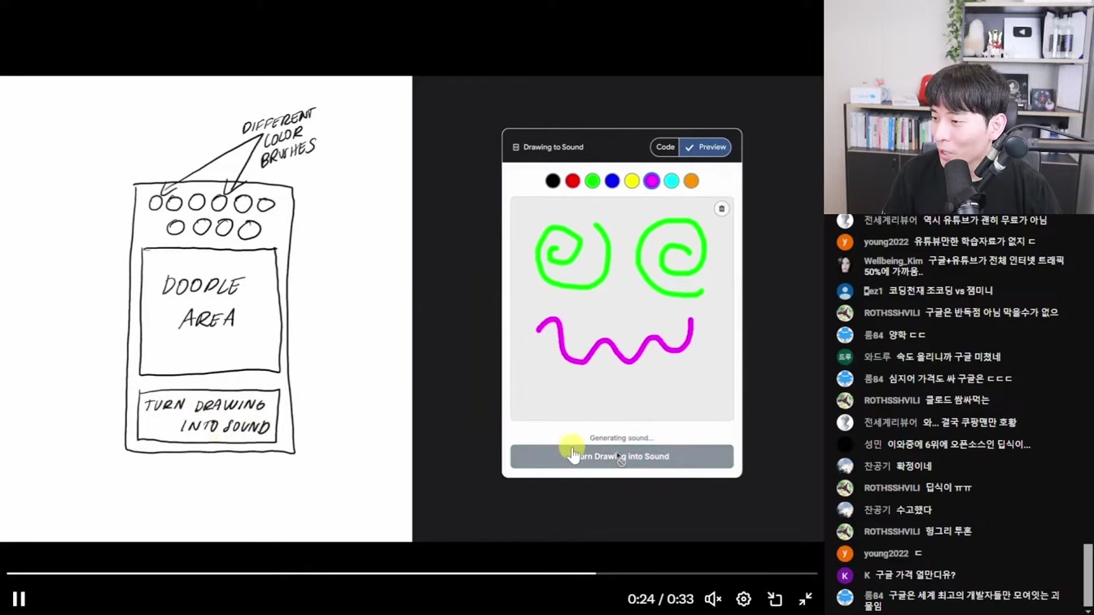The width and height of the screenshot is (1094, 615).
Task: Exit fullscreen with the shrink icon
Action: click(x=806, y=600)
